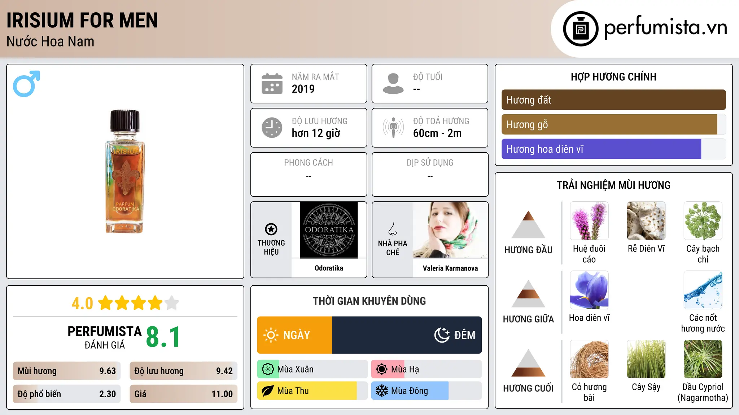
Task: Click the pyramid icon above Hương đầu
Action: [528, 224]
